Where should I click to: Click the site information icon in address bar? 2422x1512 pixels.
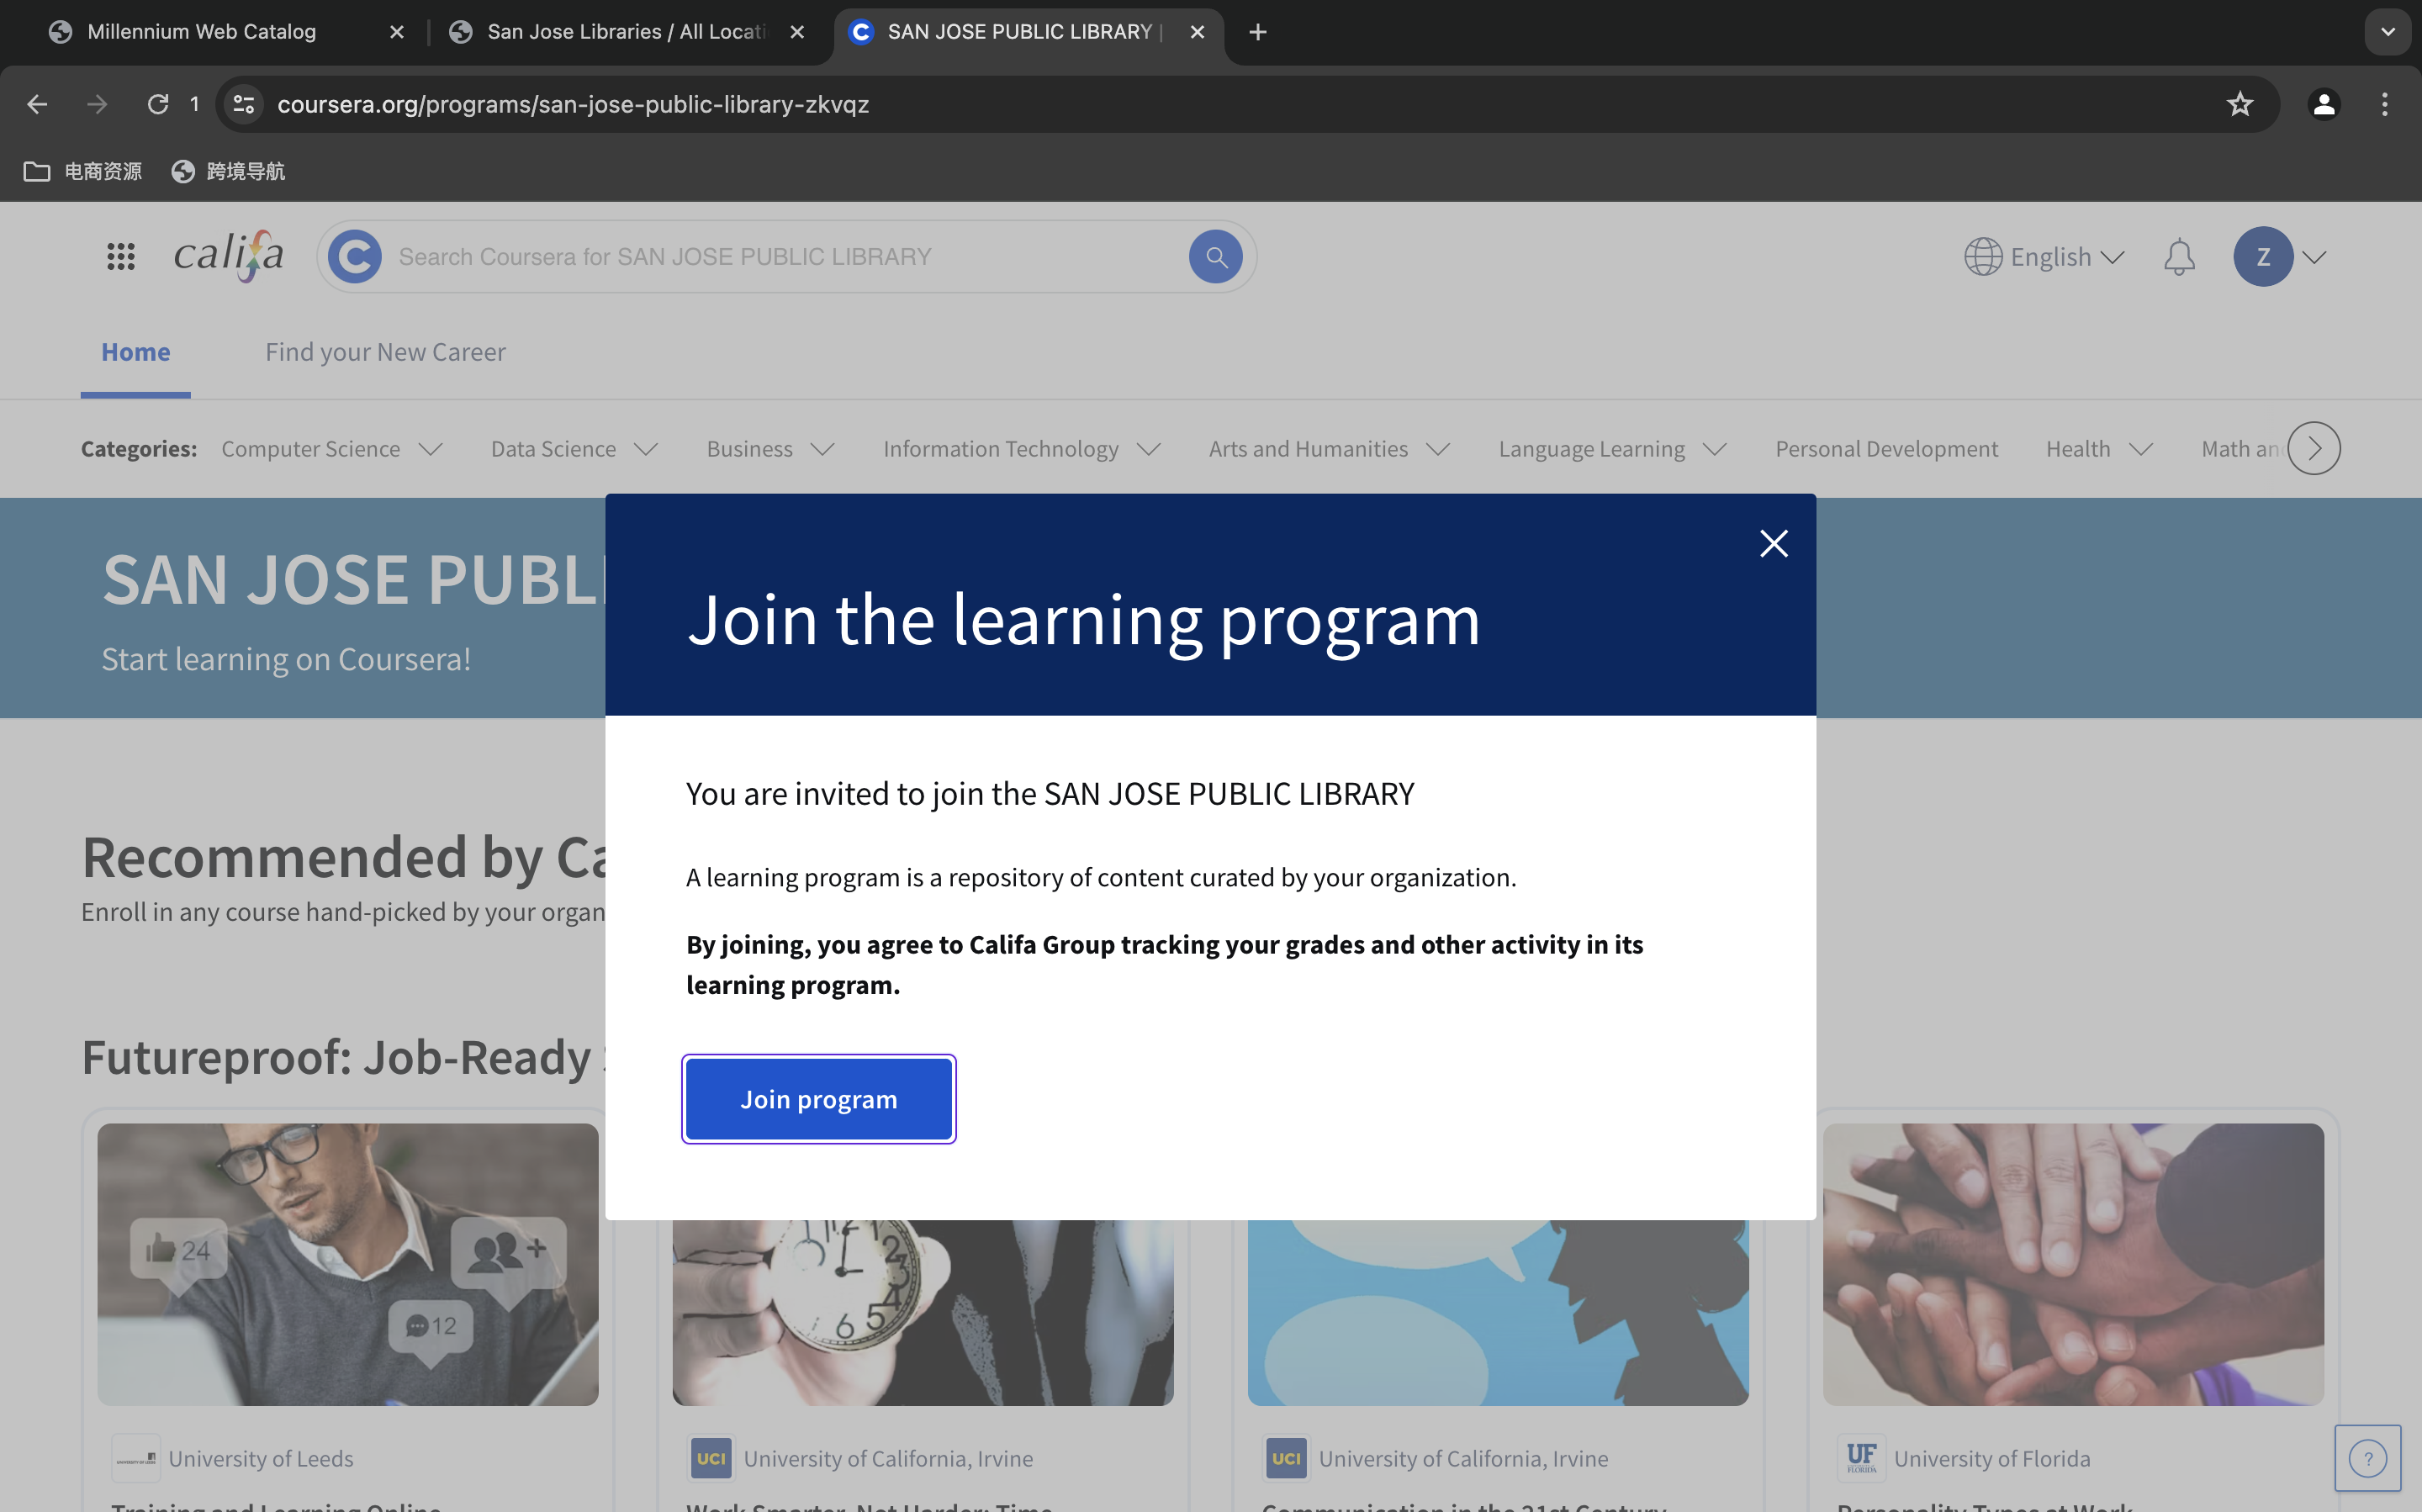coord(243,104)
